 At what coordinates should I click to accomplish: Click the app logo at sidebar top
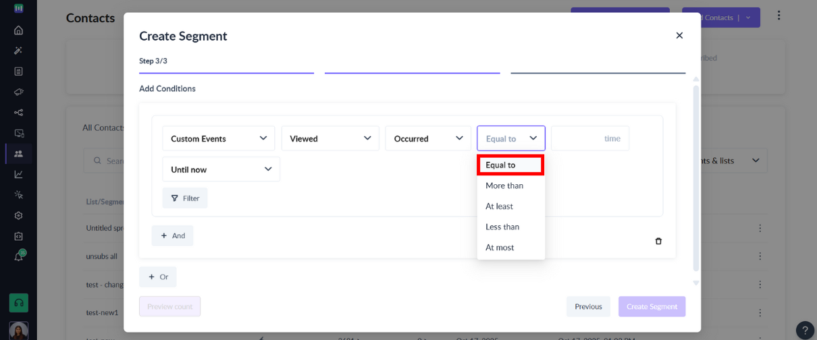[x=18, y=8]
